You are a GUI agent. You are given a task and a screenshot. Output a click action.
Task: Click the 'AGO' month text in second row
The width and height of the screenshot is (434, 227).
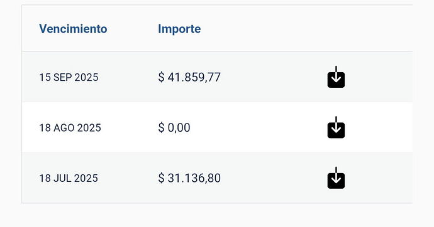tap(64, 128)
